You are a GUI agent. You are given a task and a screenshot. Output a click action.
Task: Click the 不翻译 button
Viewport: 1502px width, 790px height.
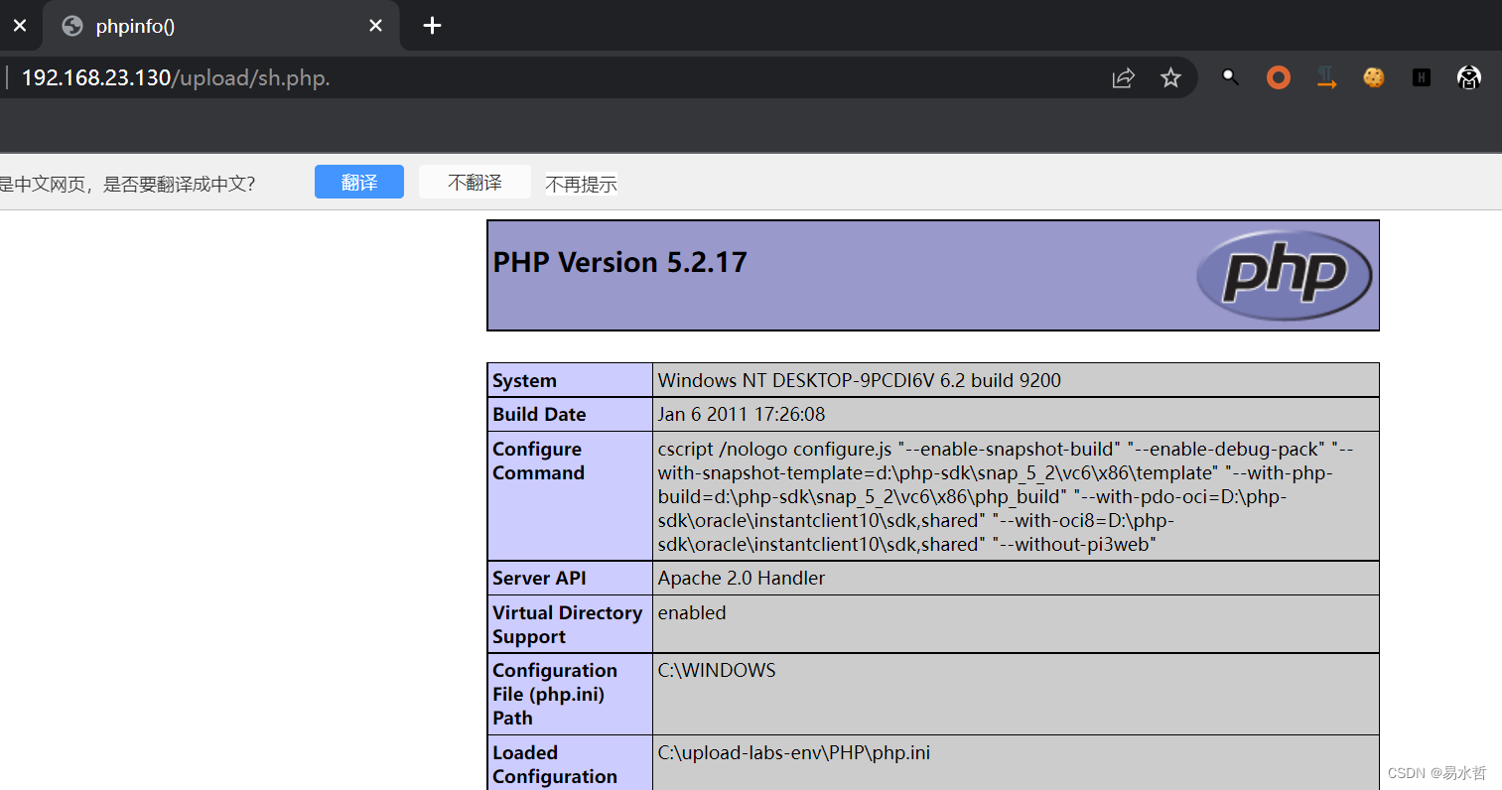tap(475, 182)
